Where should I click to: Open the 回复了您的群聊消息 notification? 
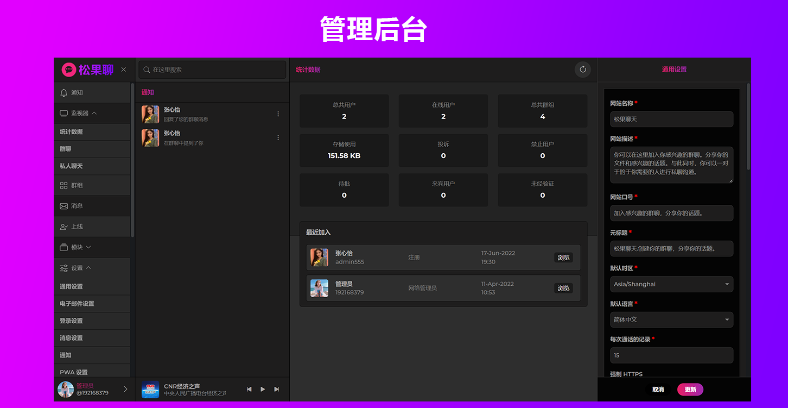(x=212, y=114)
